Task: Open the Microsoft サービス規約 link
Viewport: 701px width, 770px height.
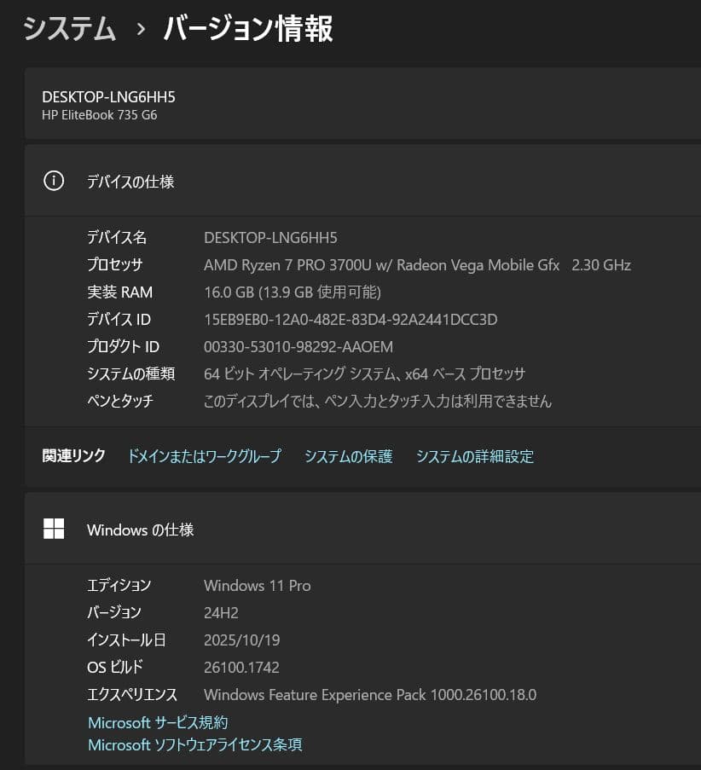Action: click(157, 722)
